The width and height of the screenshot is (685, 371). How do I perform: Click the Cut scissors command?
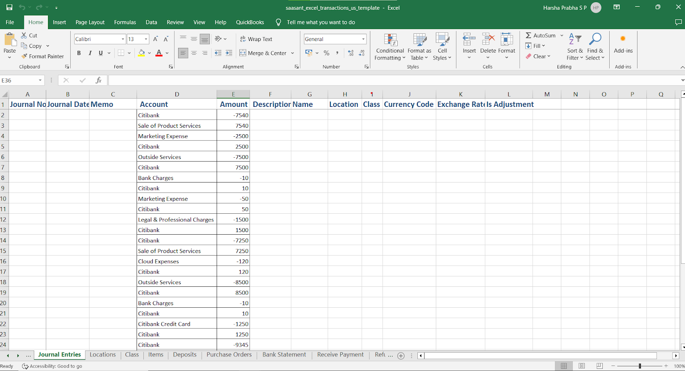29,35
